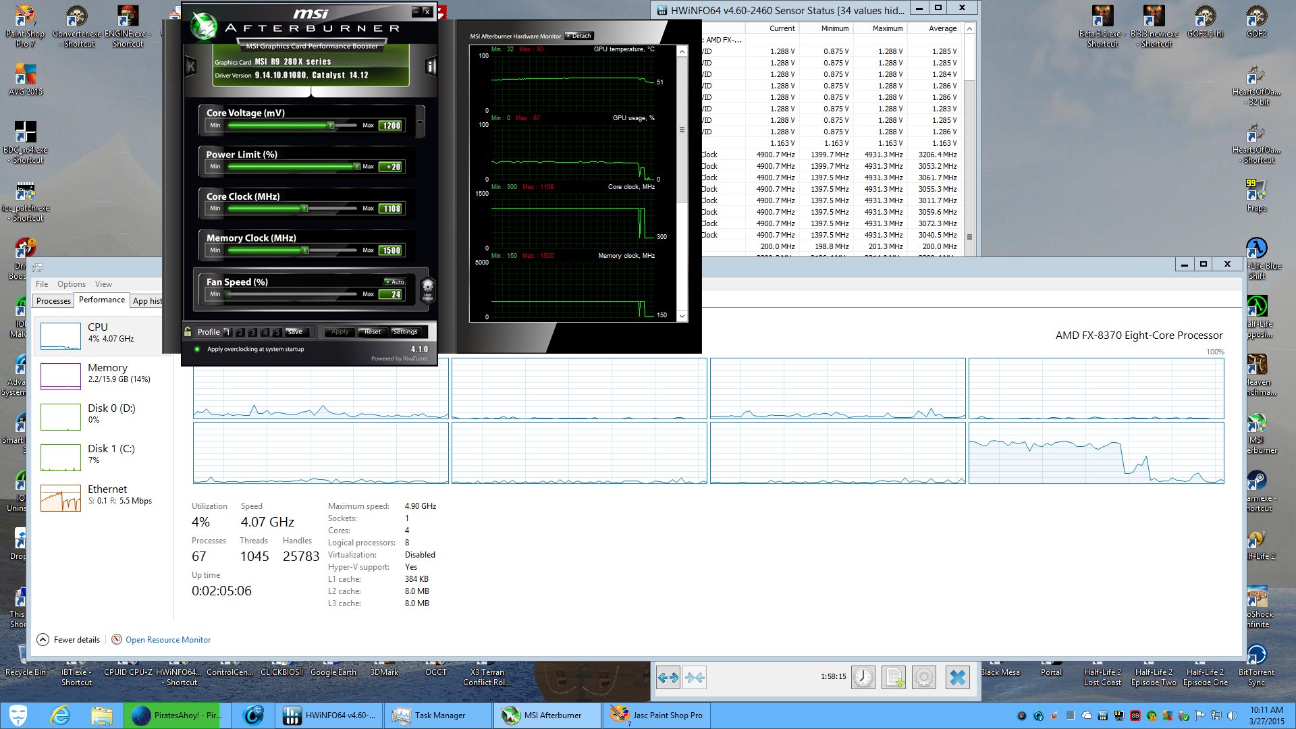The image size is (1296, 729).
Task: Expand columns with HWiNFO arrows-out icon
Action: (668, 677)
